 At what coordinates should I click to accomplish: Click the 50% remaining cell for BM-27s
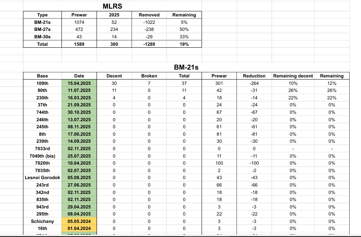[184, 29]
